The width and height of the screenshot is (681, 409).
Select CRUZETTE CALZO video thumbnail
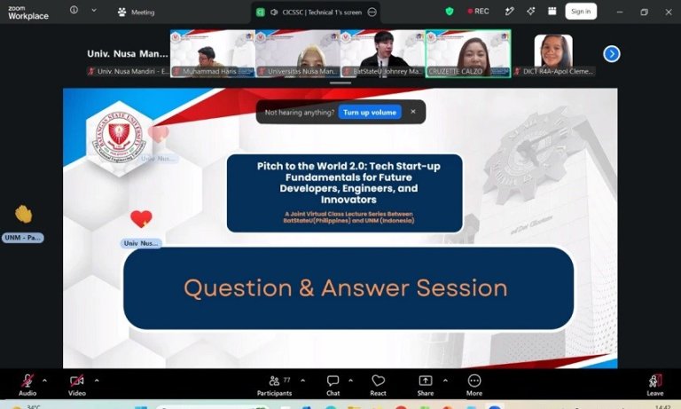pyautogui.click(x=468, y=53)
